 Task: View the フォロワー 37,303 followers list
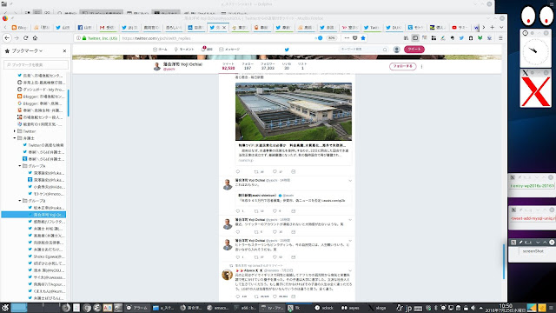coord(268,66)
